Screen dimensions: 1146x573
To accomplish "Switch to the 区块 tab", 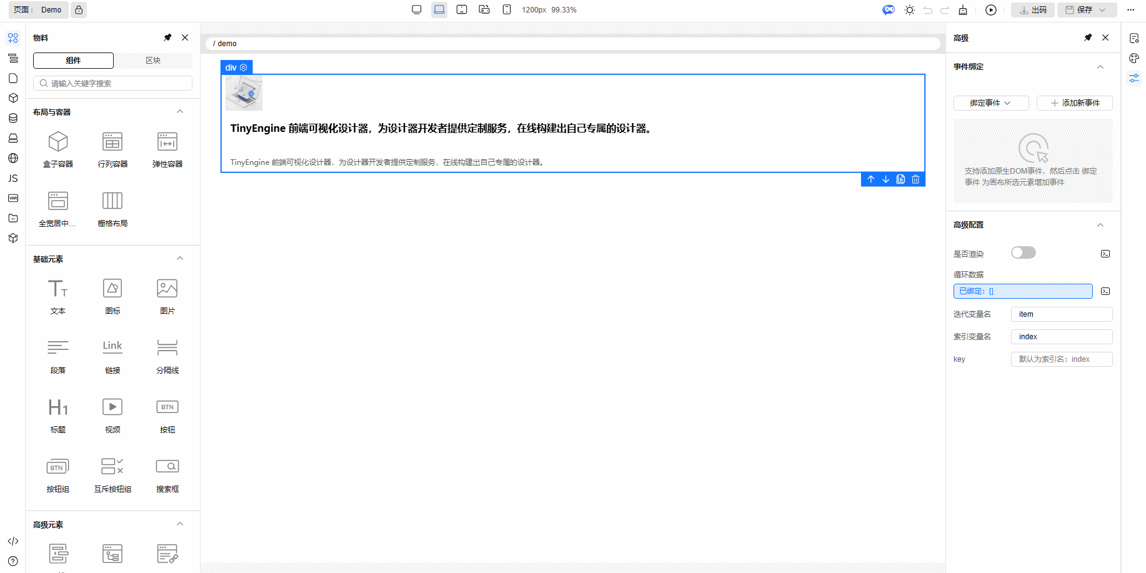I will (x=153, y=61).
